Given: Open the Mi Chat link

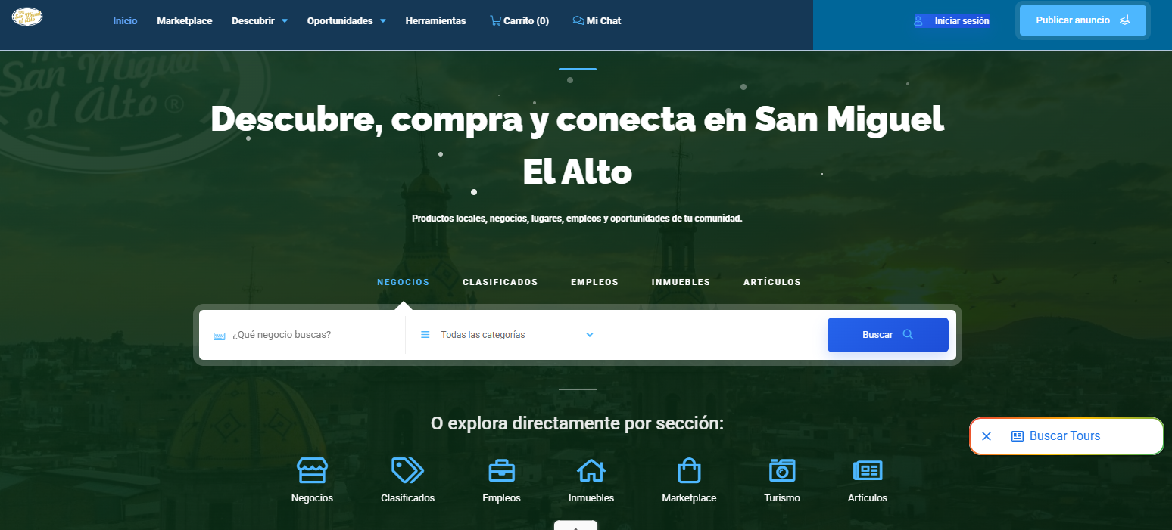Looking at the screenshot, I should coord(597,21).
